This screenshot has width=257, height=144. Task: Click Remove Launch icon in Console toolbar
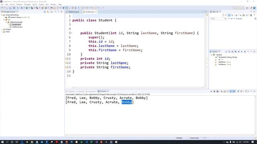pyautogui.click(x=214, y=92)
